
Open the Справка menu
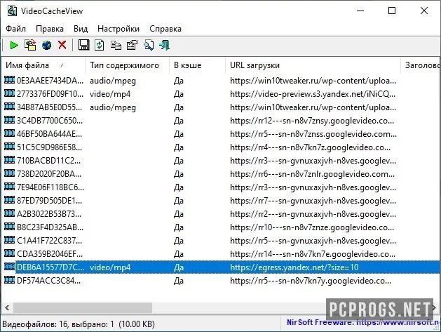click(x=165, y=29)
